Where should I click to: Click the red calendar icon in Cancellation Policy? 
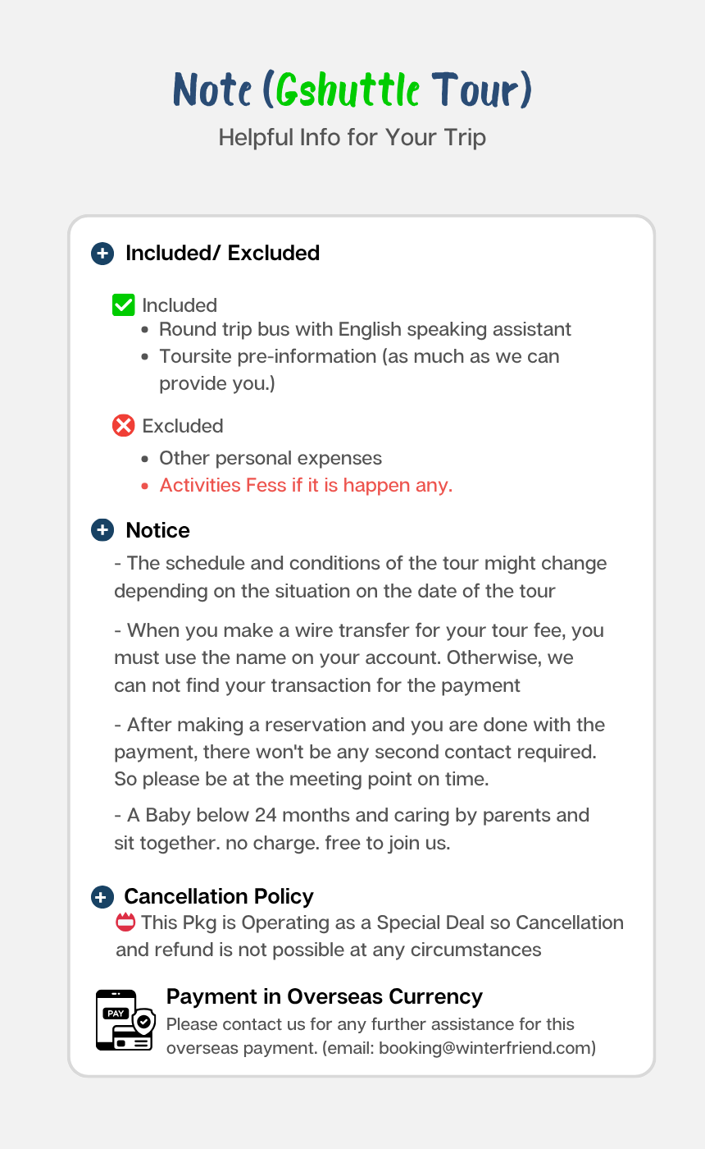pos(125,922)
